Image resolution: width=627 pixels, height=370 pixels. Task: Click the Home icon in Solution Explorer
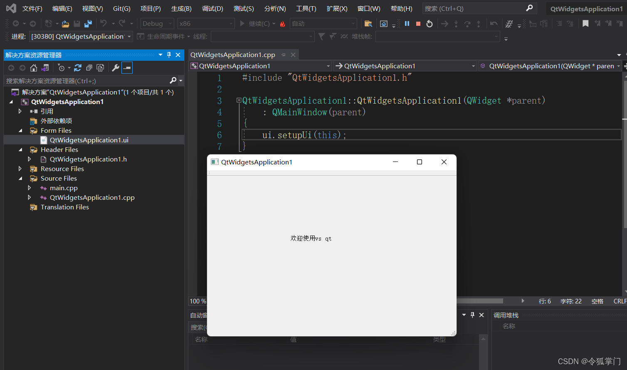(34, 68)
